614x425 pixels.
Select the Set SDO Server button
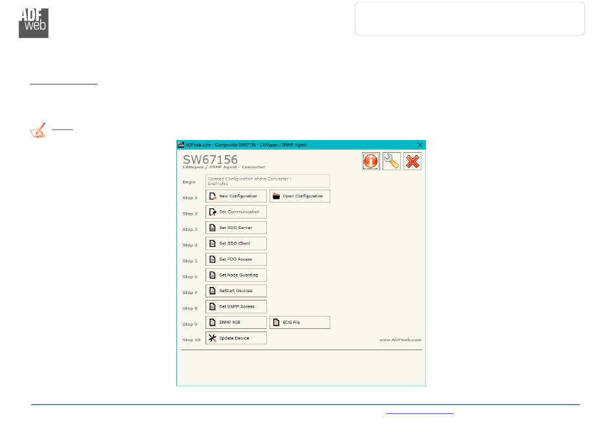pos(236,228)
